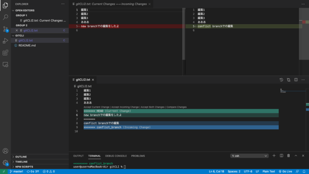The width and height of the screenshot is (309, 174).
Task: Close the gitCLI2.txt editor tab
Action: tap(93, 80)
